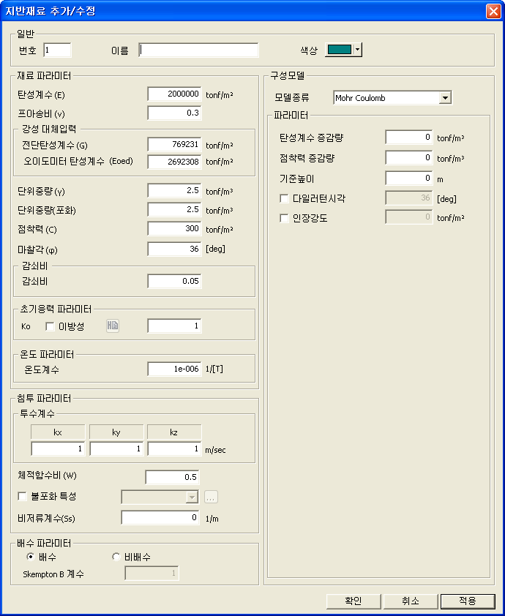Click the 프아송비 (v) value field
Image resolution: width=505 pixels, height=616 pixels.
click(174, 113)
